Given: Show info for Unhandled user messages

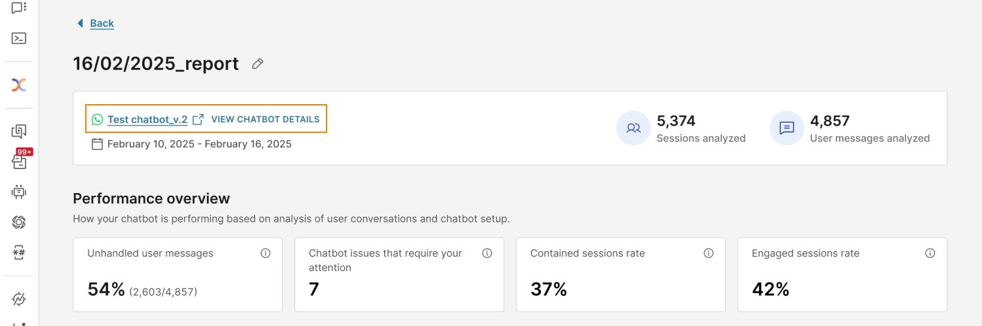Looking at the screenshot, I should [x=265, y=253].
